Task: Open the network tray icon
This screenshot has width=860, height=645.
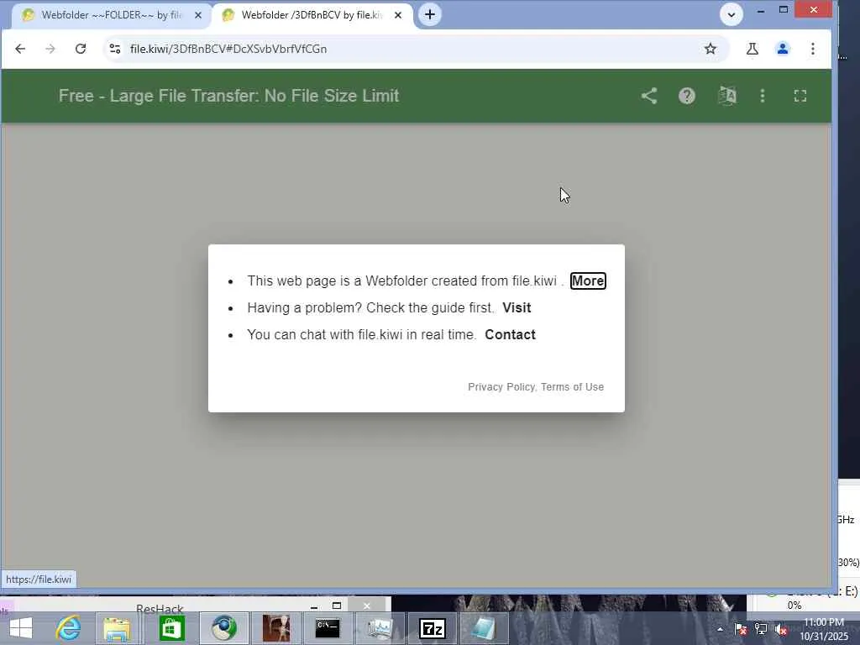Action: click(761, 629)
